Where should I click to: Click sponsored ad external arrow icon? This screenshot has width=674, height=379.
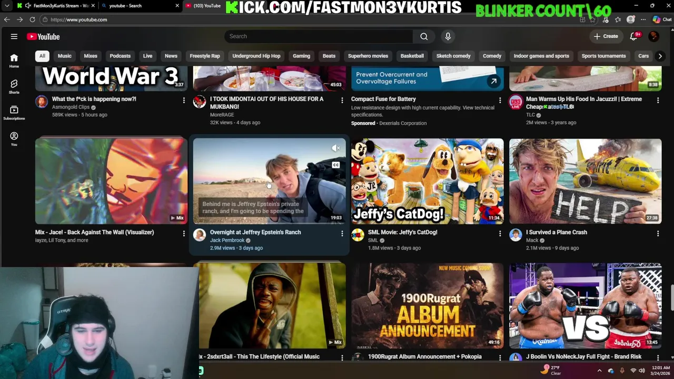click(493, 81)
